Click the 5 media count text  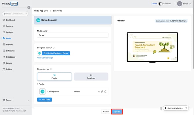click(77, 92)
